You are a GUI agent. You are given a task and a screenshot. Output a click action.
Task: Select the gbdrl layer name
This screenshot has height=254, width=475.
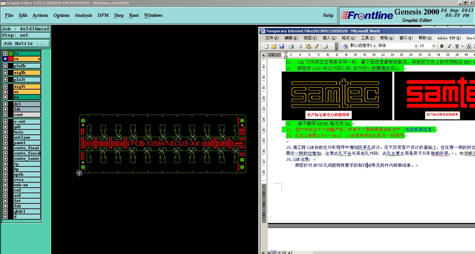tap(27, 211)
